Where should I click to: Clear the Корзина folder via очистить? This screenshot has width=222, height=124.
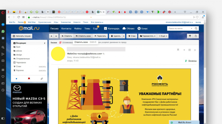click(42, 71)
